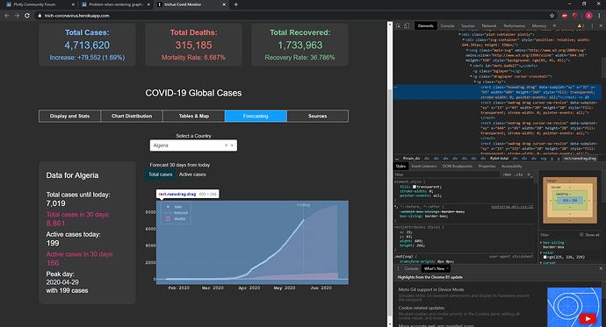606x327 pixels.
Task: Close the DevTools bottom drawer
Action: tap(601, 268)
